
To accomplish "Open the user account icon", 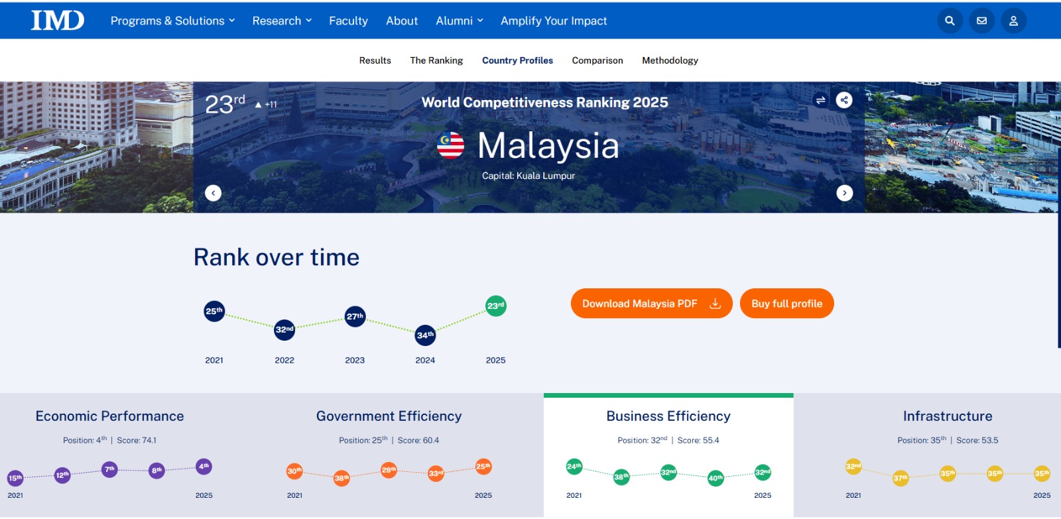I will (1013, 21).
